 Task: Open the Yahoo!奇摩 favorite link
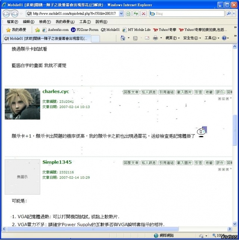click(165, 30)
